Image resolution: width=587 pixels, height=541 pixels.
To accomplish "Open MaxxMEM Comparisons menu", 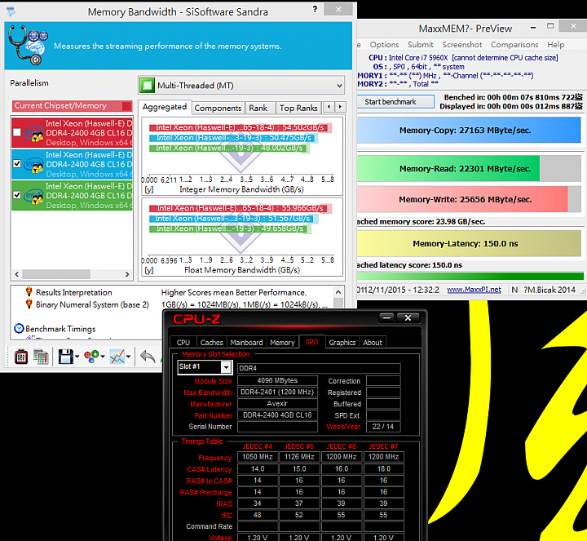I will point(514,45).
